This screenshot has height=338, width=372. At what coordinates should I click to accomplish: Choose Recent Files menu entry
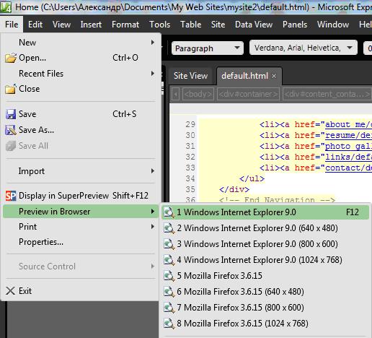tap(81, 74)
